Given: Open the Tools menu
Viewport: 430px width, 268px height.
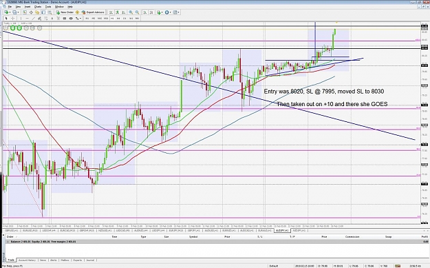Looking at the screenshot, I should [48, 7].
